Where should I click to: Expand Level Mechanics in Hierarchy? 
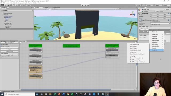3,13
